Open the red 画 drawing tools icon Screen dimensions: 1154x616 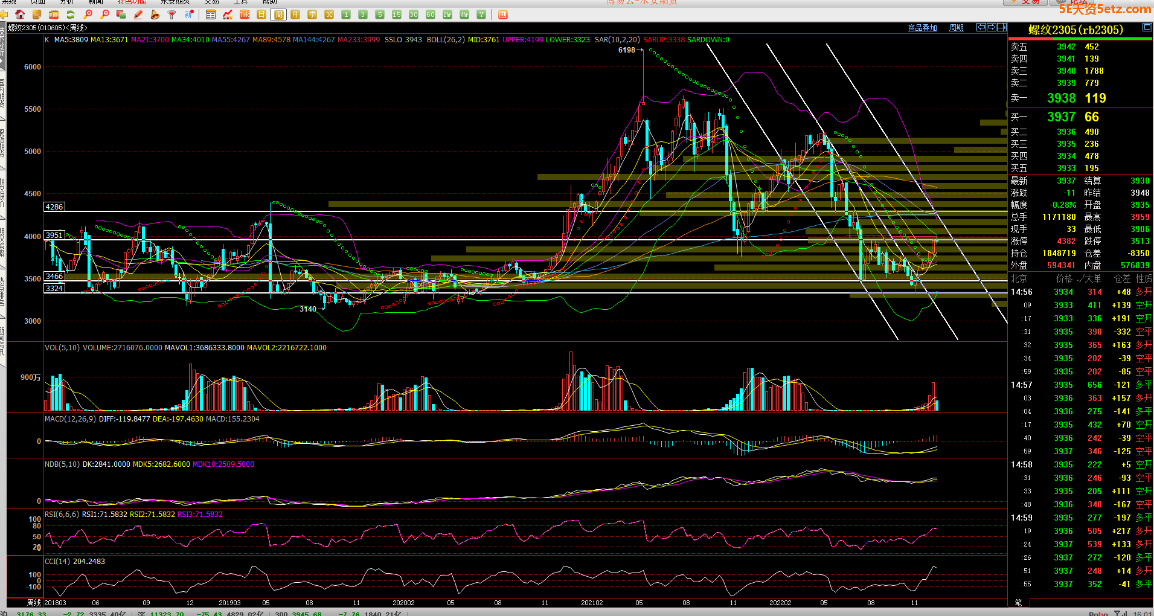[503, 14]
